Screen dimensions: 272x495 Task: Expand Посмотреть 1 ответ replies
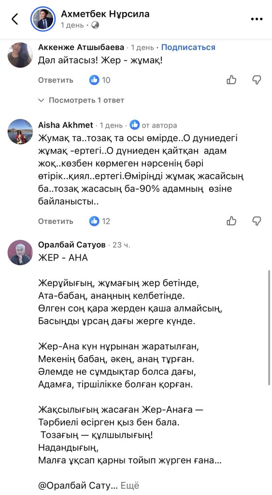(81, 101)
